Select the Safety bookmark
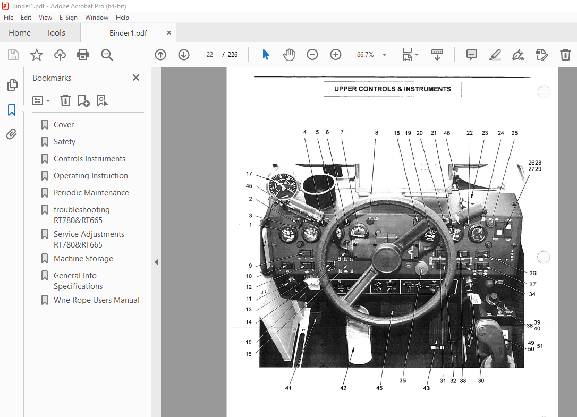Viewport: 577px width, 417px height. click(x=64, y=141)
